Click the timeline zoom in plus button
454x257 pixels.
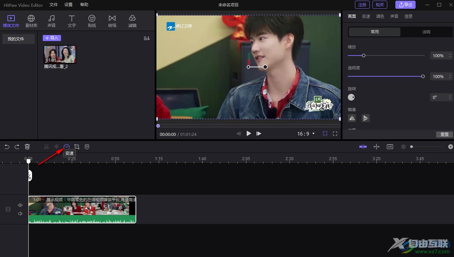pyautogui.click(x=451, y=147)
